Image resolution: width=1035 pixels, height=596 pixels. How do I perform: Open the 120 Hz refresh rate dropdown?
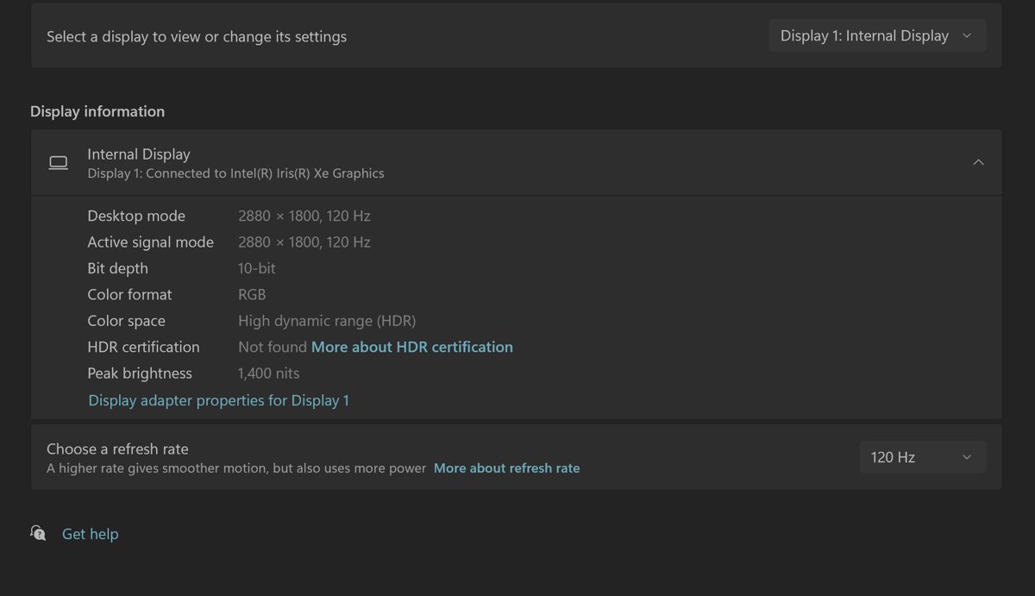point(922,457)
